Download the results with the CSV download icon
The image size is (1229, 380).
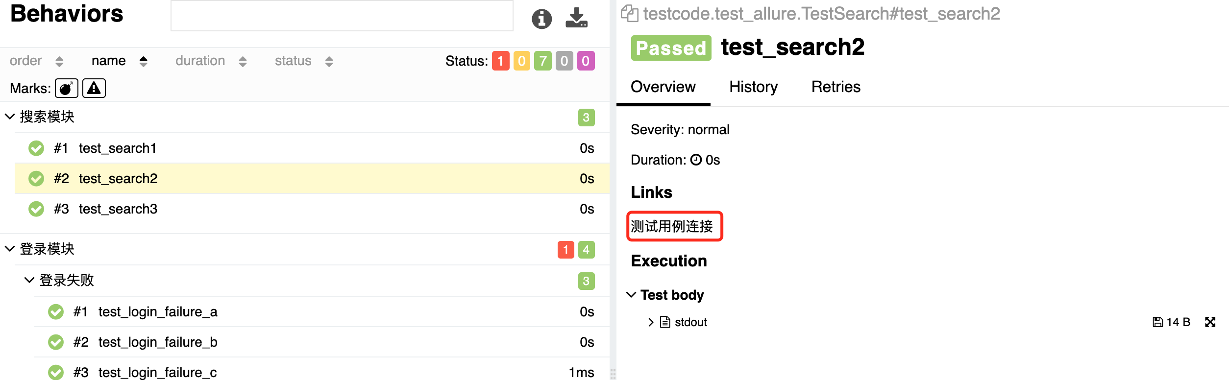[x=576, y=18]
